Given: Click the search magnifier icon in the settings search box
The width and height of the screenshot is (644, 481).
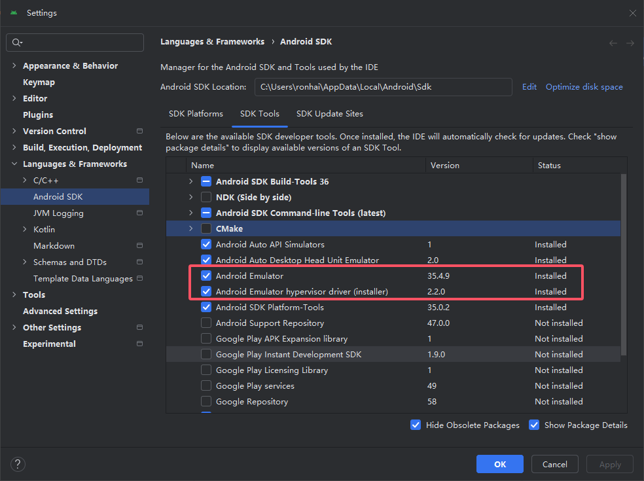Looking at the screenshot, I should (x=17, y=43).
